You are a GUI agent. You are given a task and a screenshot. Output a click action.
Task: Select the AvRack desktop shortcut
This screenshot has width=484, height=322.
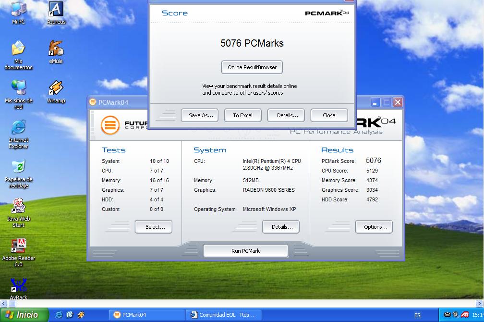pyautogui.click(x=18, y=289)
